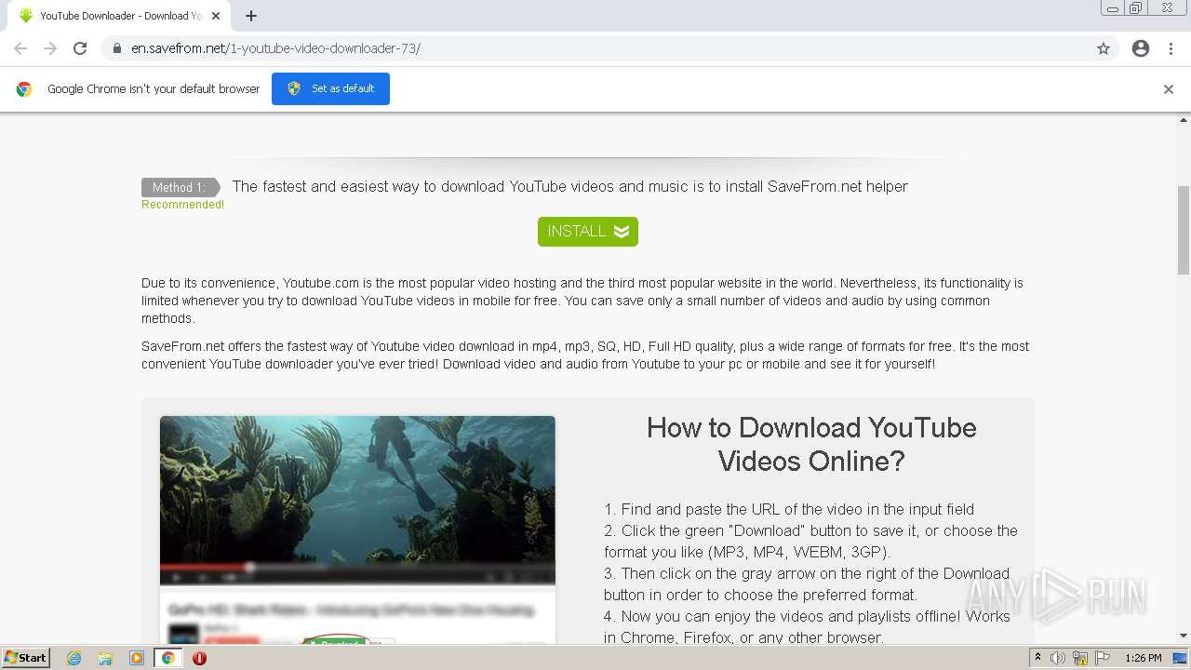Image resolution: width=1191 pixels, height=670 pixels.
Task: Open the Chrome three-dot menu
Action: click(x=1171, y=48)
